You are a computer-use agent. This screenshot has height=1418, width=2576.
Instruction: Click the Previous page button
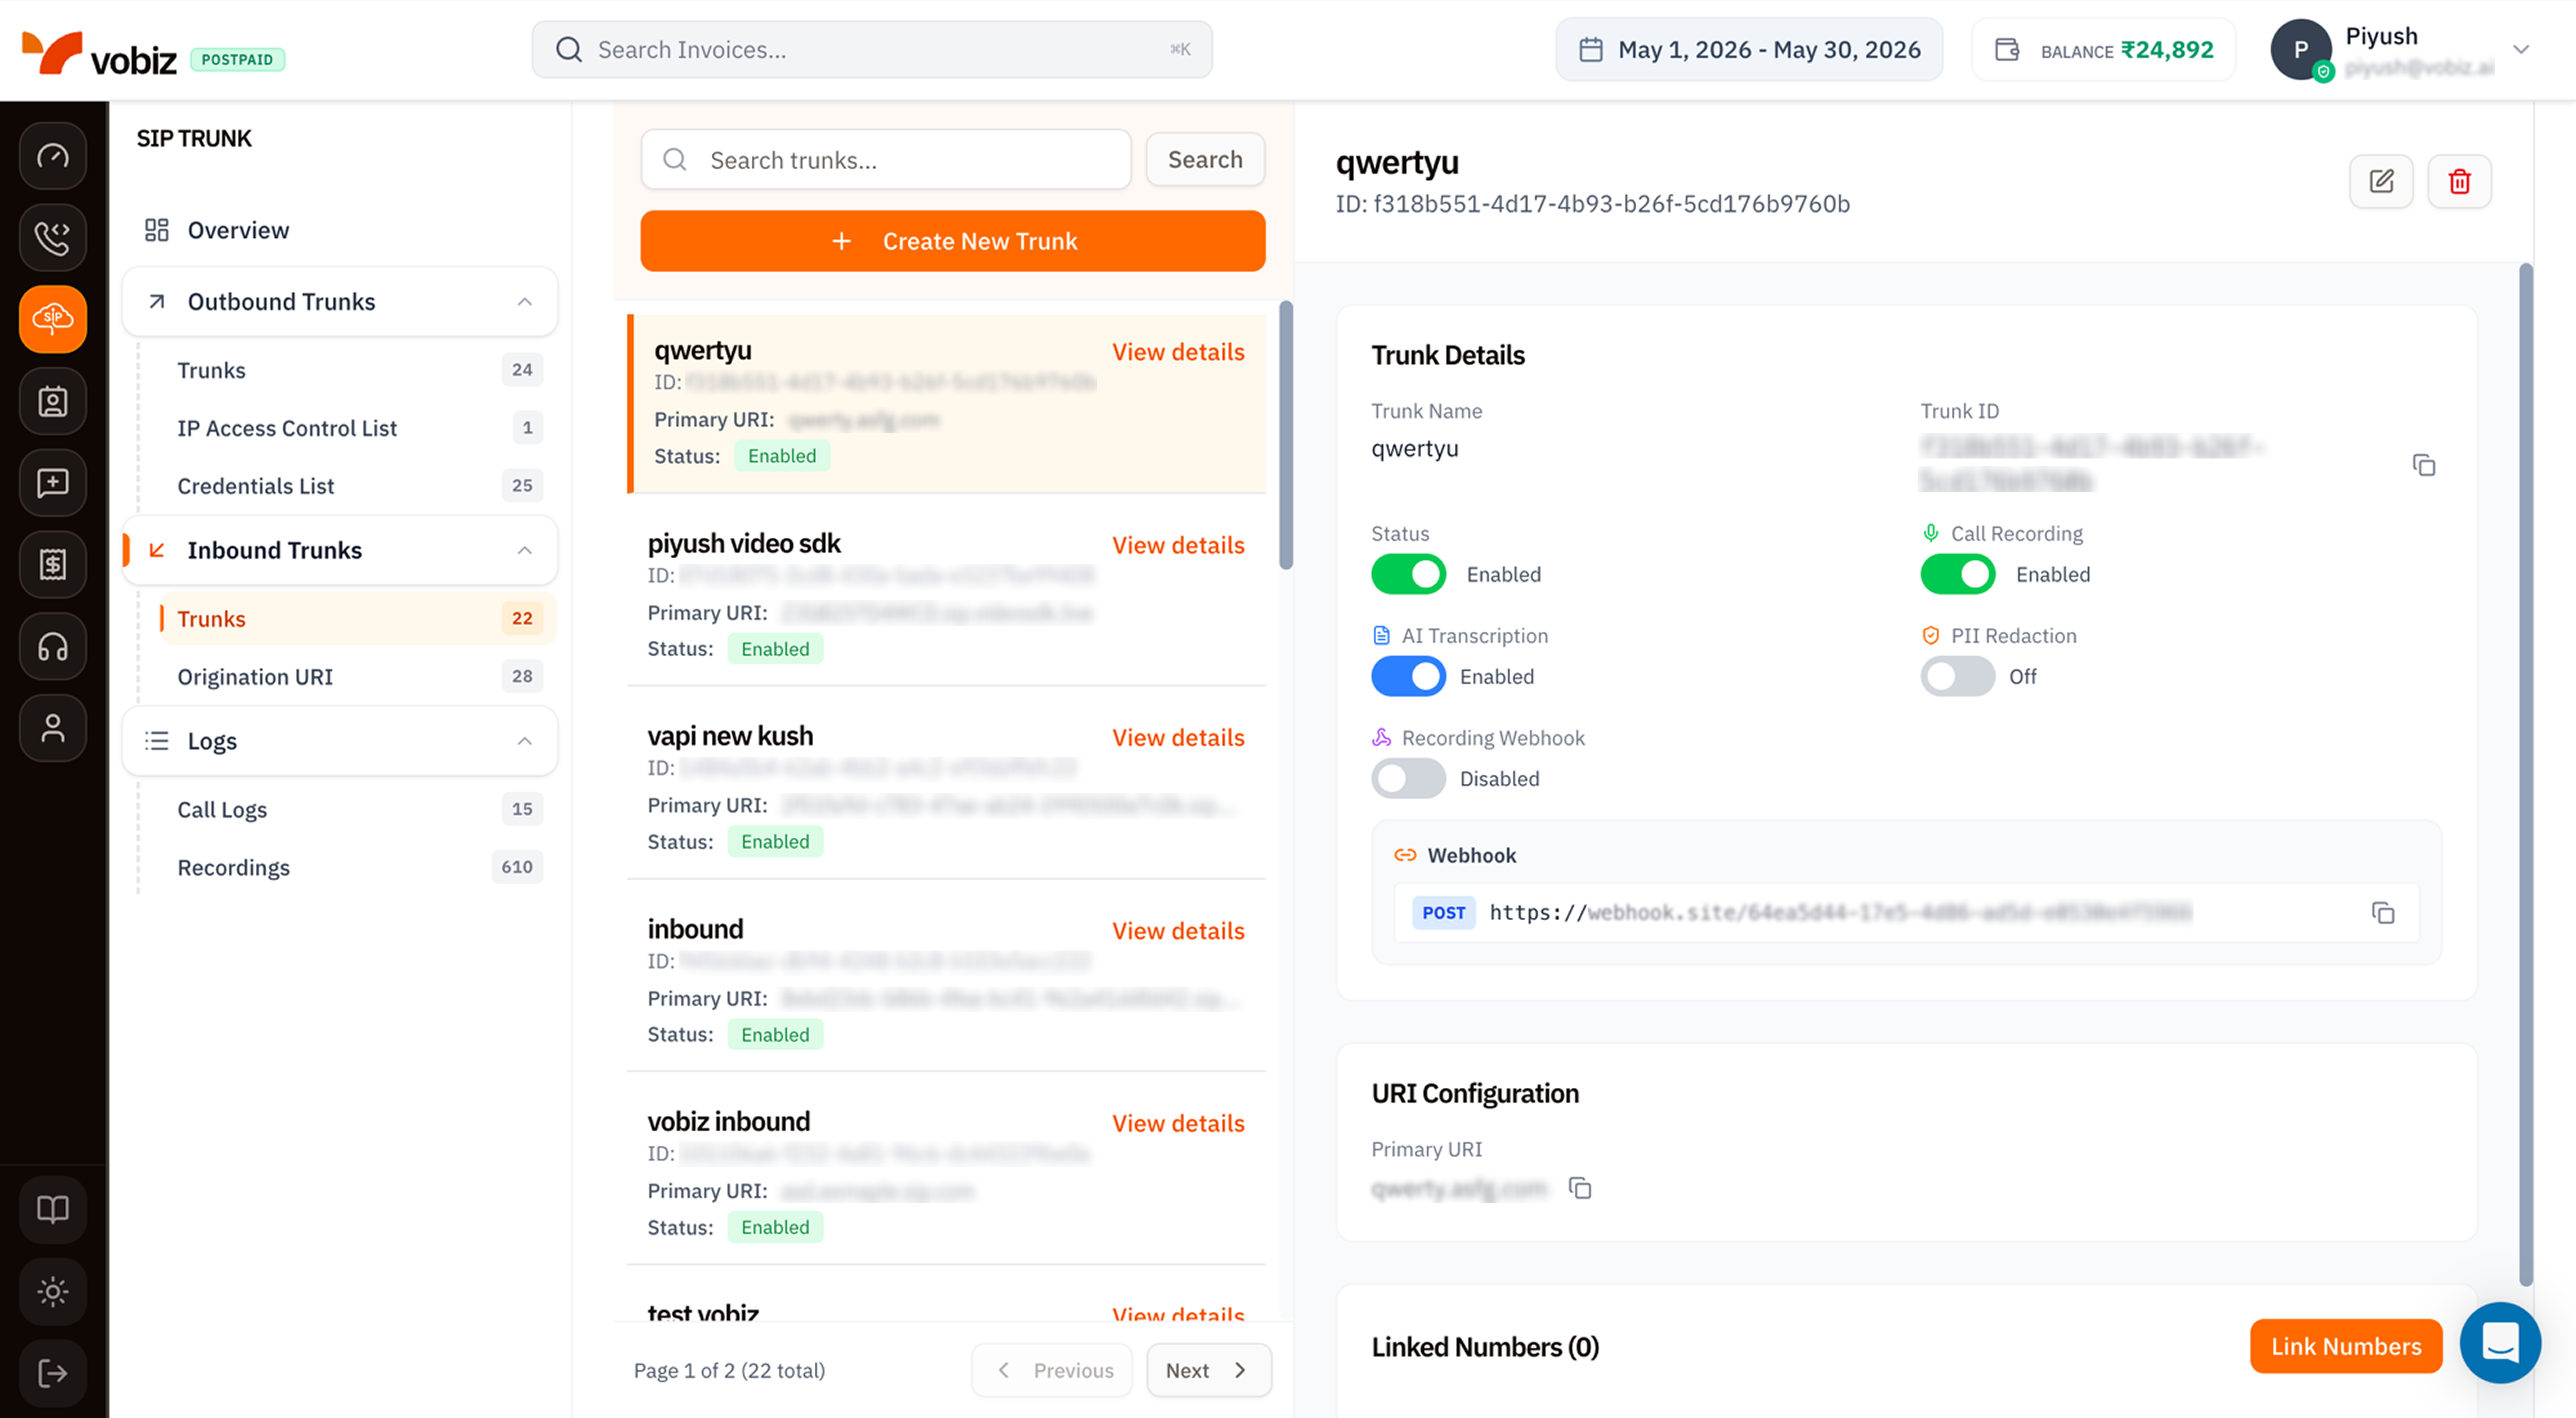point(1052,1371)
